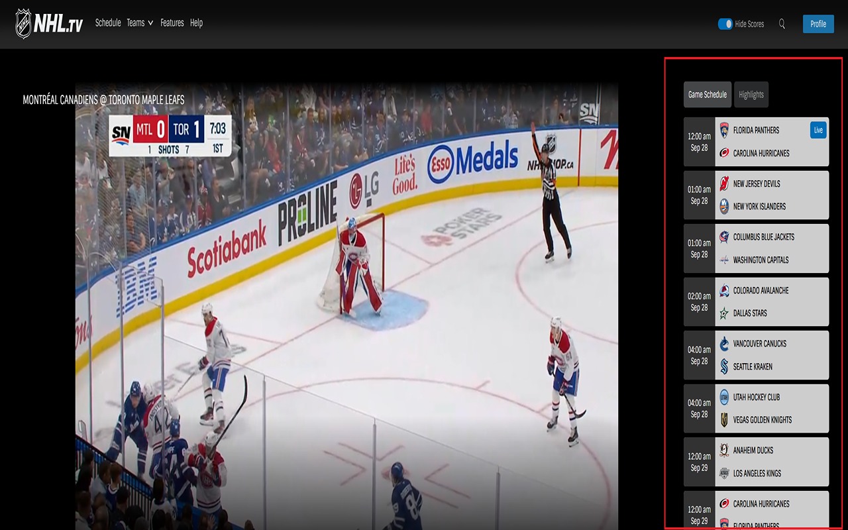Open the Schedule menu item

coord(108,23)
